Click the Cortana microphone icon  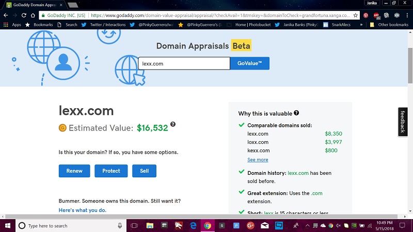(x=120, y=226)
